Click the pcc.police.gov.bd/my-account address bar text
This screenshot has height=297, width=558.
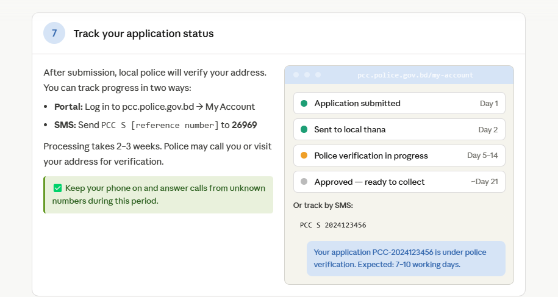tap(415, 75)
